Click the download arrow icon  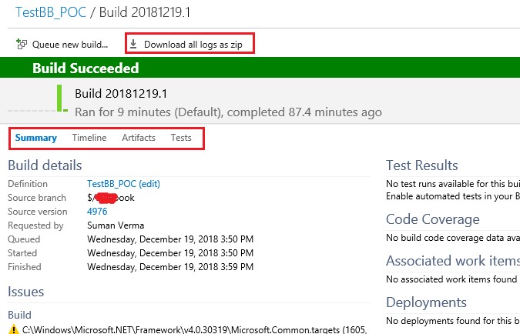(133, 44)
